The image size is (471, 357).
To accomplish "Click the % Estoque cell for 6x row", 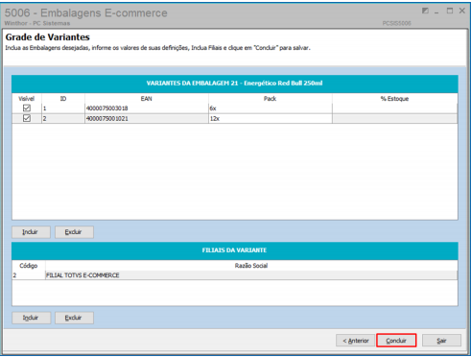I will tap(394, 108).
